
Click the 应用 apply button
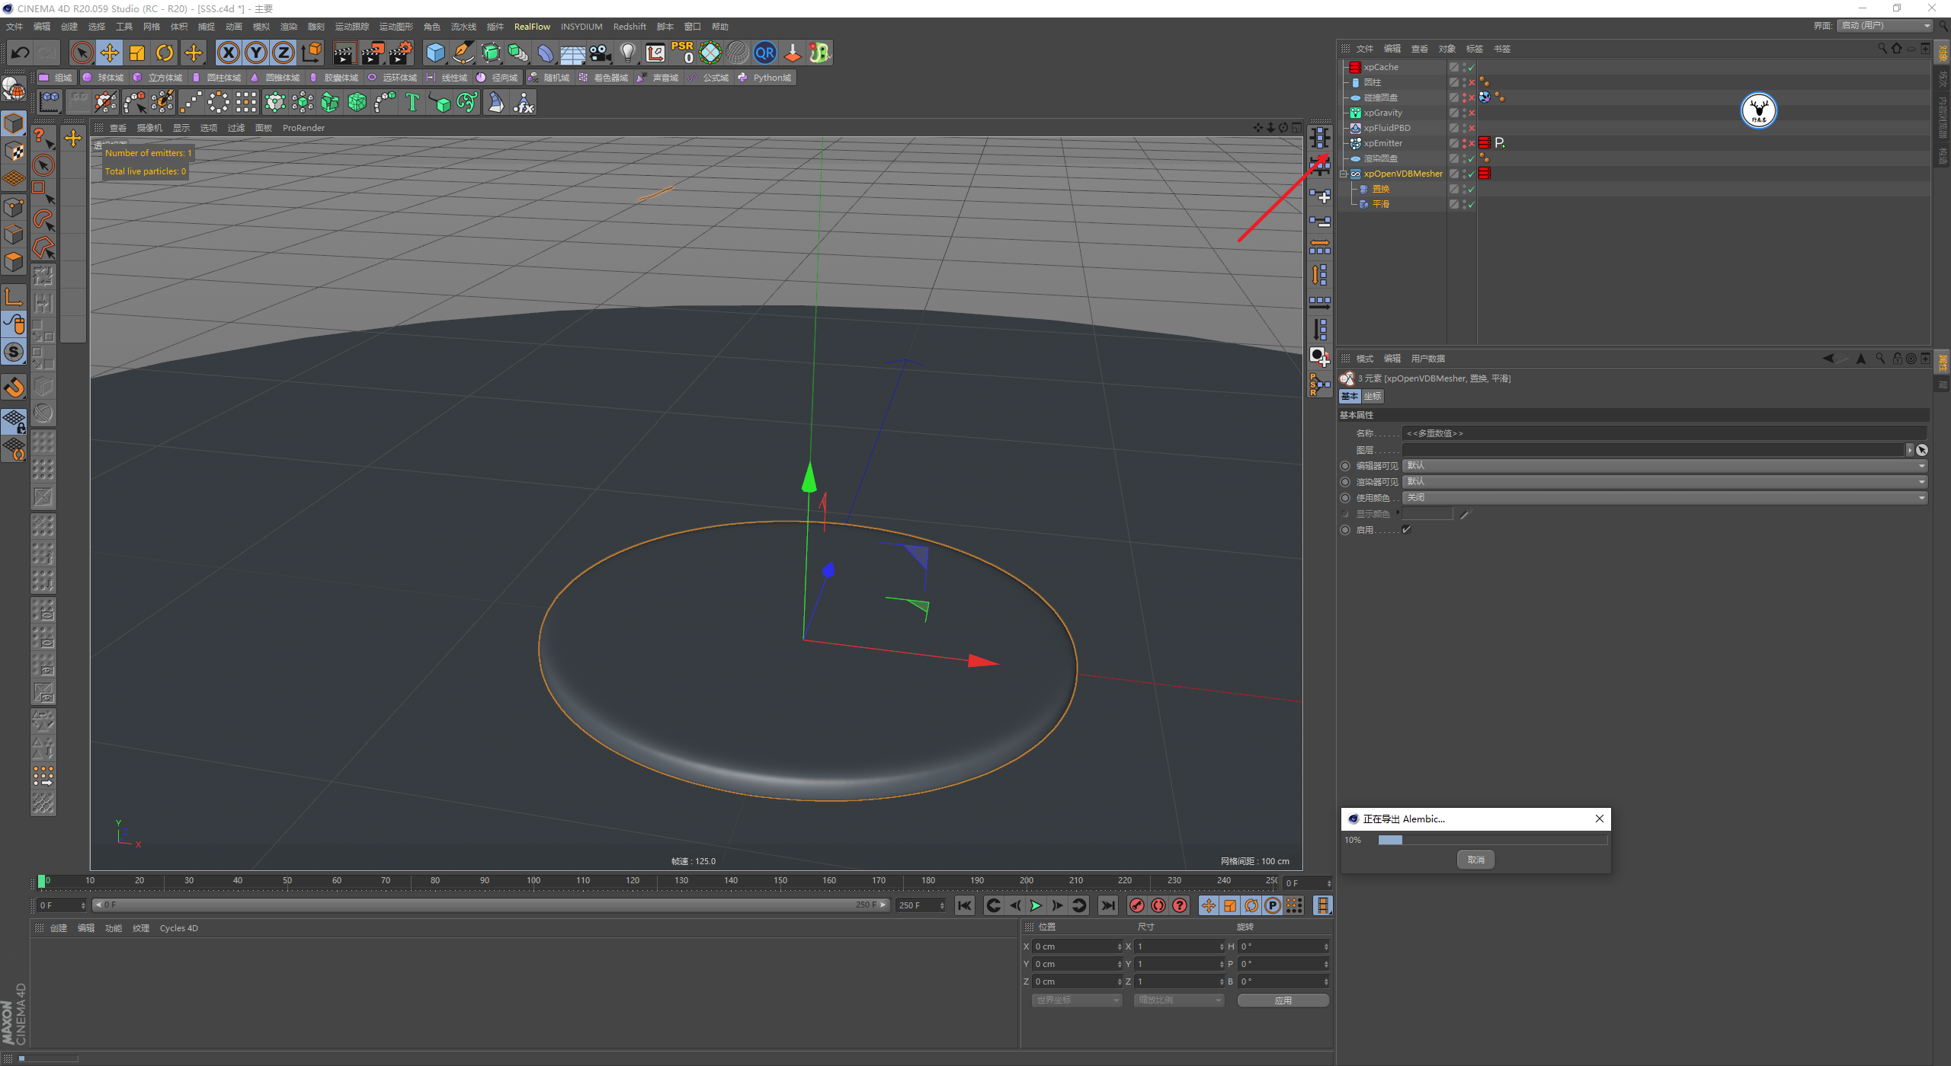point(1283,1001)
